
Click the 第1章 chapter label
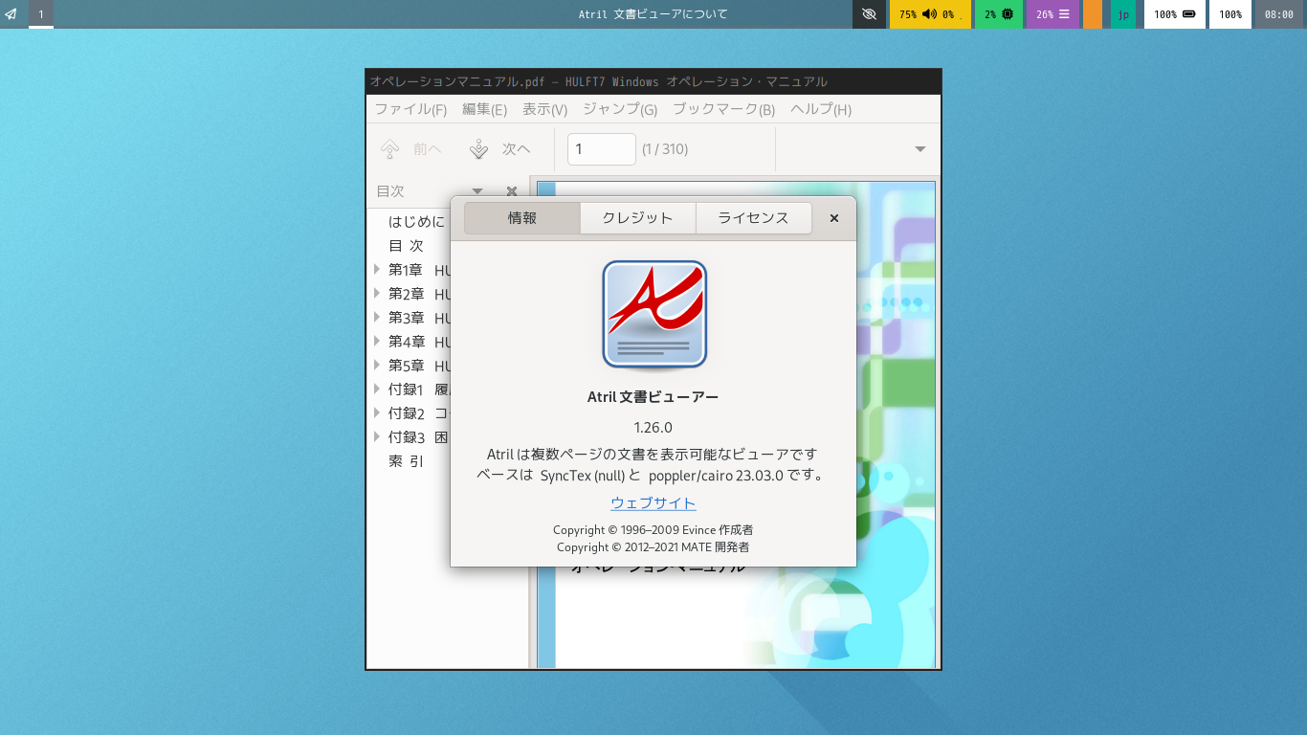click(x=406, y=270)
